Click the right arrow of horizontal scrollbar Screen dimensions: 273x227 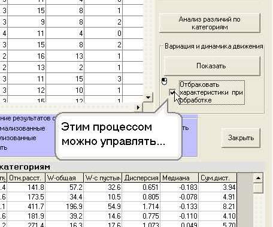pyautogui.click(x=138, y=107)
